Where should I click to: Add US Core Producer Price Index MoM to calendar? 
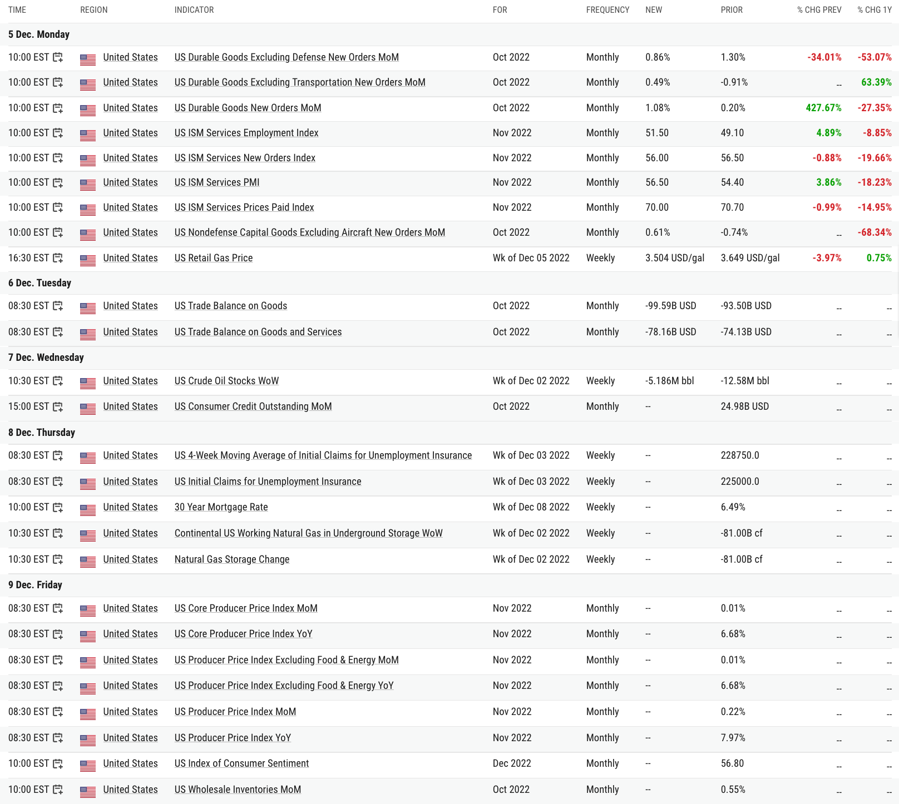coord(58,608)
